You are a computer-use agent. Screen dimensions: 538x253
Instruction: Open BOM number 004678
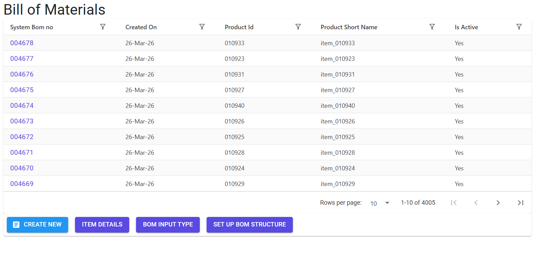click(22, 43)
